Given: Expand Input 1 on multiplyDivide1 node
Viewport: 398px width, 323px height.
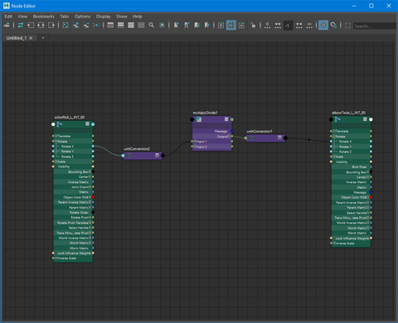Looking at the screenshot, I should [195, 142].
